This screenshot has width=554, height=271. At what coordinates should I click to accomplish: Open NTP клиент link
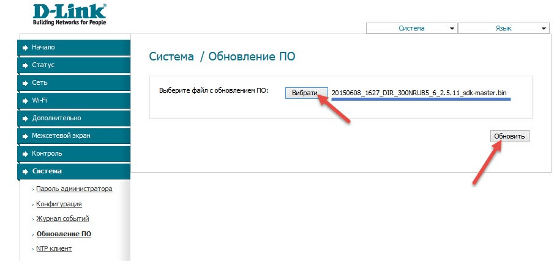coord(54,249)
